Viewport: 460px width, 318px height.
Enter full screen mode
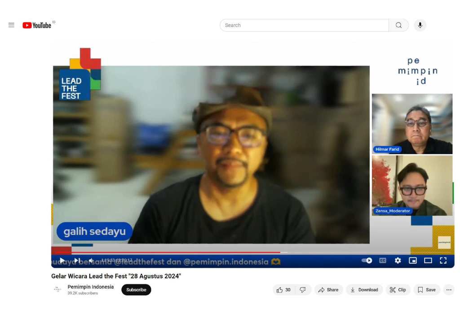tap(443, 261)
